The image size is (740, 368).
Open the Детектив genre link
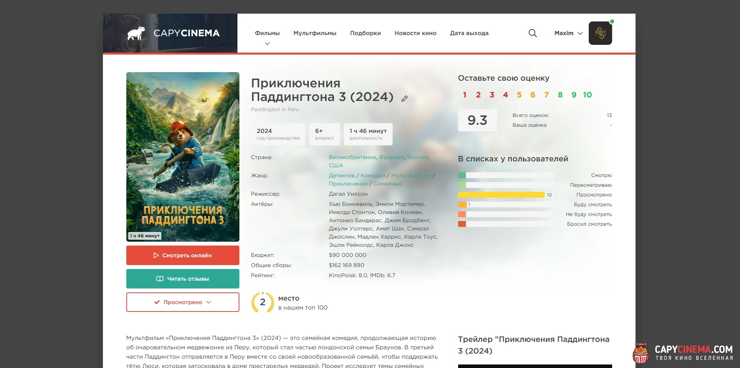pos(342,175)
